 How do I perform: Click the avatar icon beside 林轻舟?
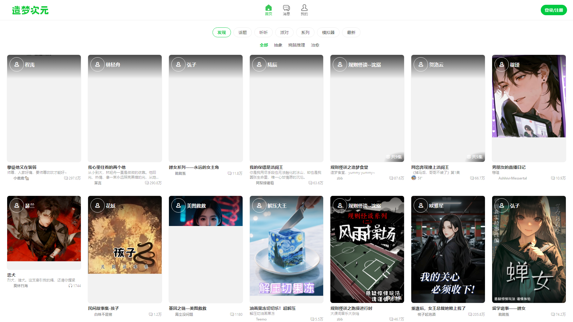98,64
